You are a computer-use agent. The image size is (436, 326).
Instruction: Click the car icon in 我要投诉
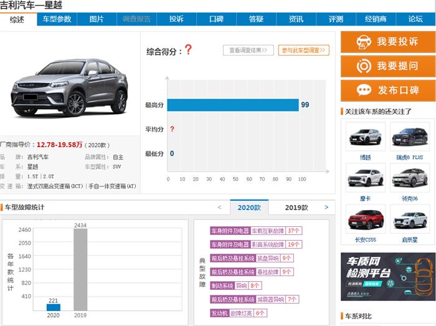pyautogui.click(x=364, y=42)
